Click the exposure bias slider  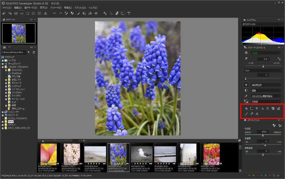(263, 66)
